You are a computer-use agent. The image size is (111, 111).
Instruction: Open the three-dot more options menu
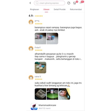[x=81, y=3]
